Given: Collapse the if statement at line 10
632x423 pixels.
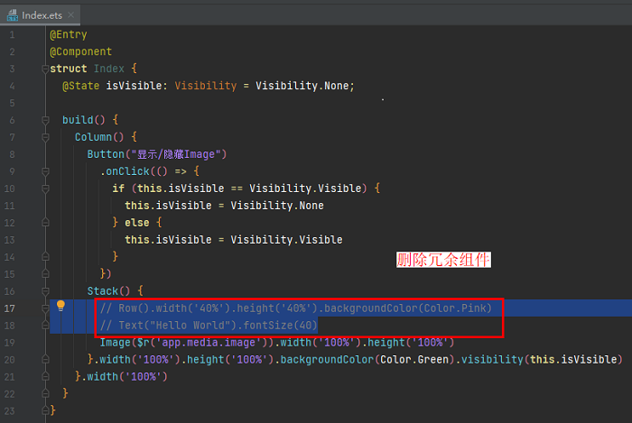Looking at the screenshot, I should tap(43, 189).
